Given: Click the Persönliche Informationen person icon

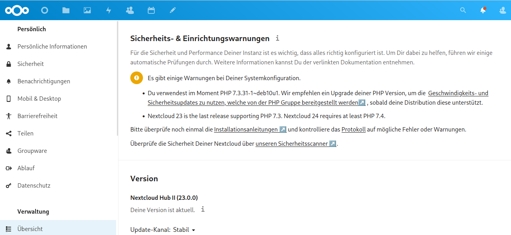Looking at the screenshot, I should click(x=9, y=47).
